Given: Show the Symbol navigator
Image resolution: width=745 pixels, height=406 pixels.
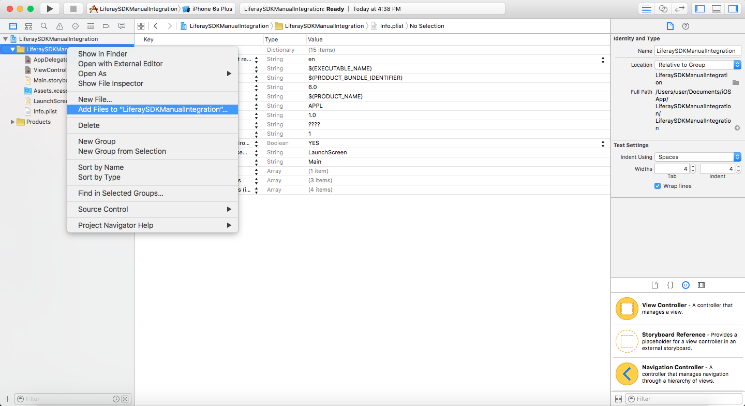Looking at the screenshot, I should coord(28,26).
